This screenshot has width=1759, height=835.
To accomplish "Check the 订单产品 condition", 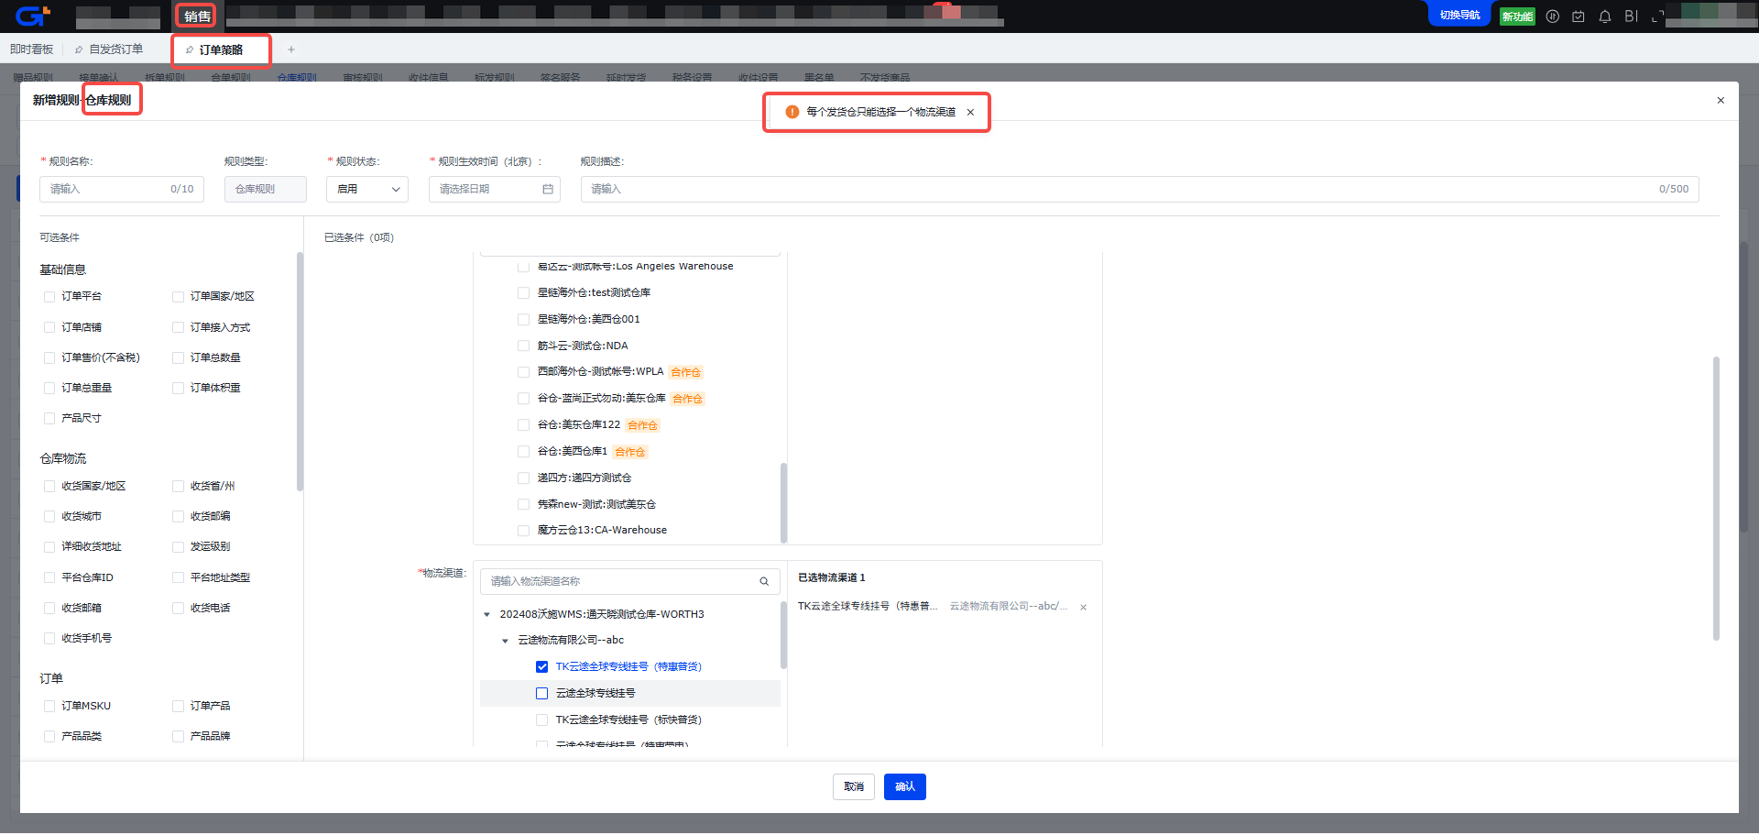I will tap(178, 707).
